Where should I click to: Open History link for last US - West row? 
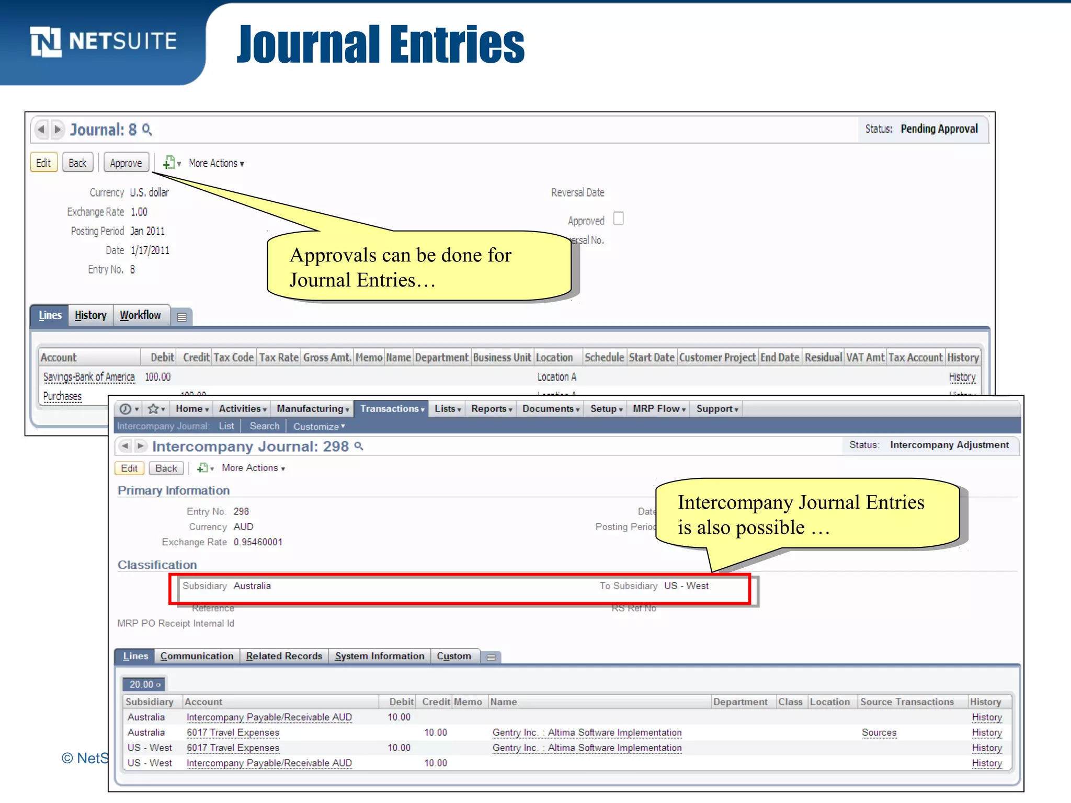click(x=987, y=763)
